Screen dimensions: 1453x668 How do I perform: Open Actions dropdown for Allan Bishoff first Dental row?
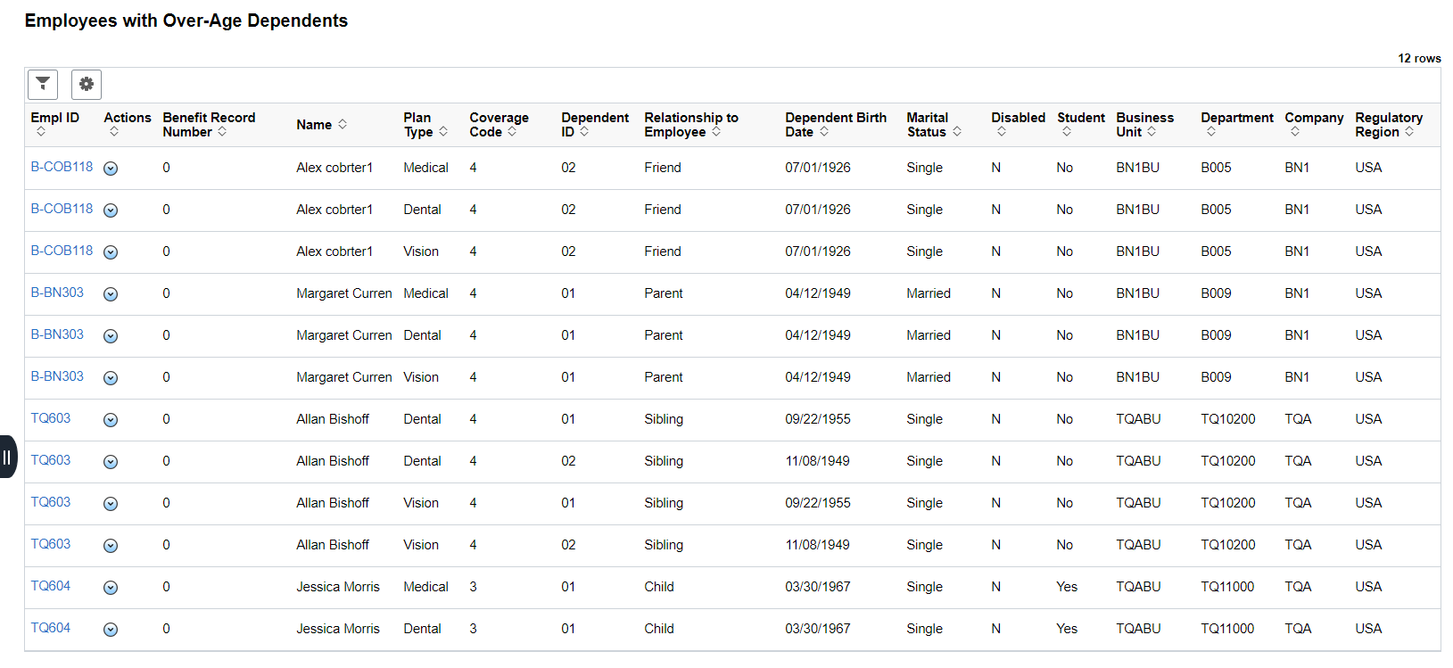click(x=111, y=420)
